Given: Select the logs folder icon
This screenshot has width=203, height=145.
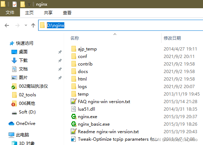Looking at the screenshot, I should pos(74,87).
